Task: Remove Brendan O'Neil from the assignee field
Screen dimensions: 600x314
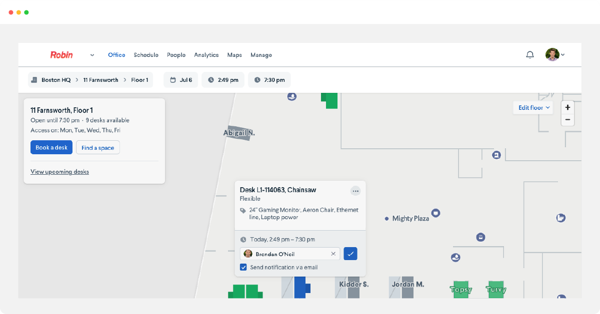Action: pyautogui.click(x=333, y=254)
